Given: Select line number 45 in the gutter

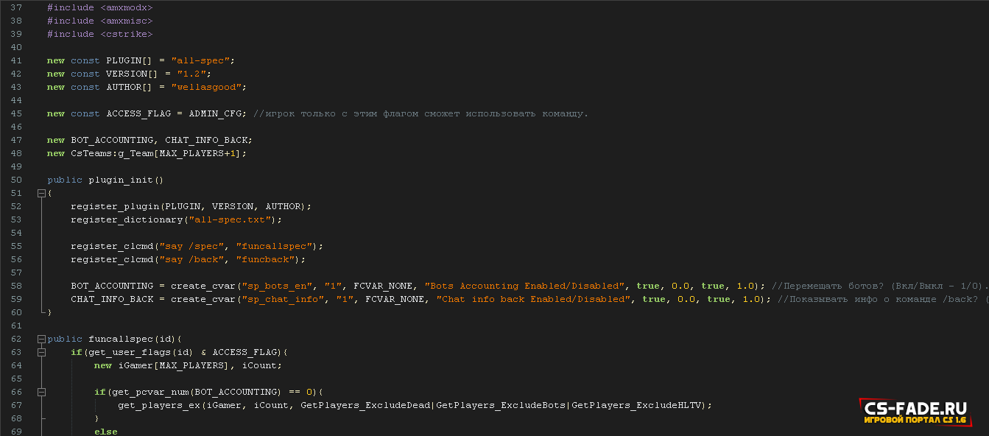Looking at the screenshot, I should tap(17, 113).
